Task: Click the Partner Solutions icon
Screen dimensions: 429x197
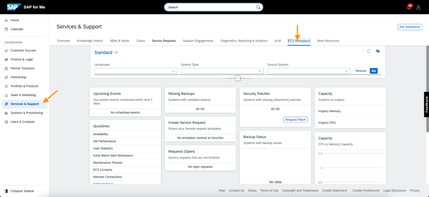Action: pos(6,68)
